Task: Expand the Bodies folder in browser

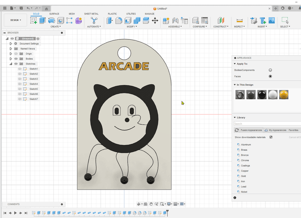Action: pyautogui.click(x=11, y=59)
